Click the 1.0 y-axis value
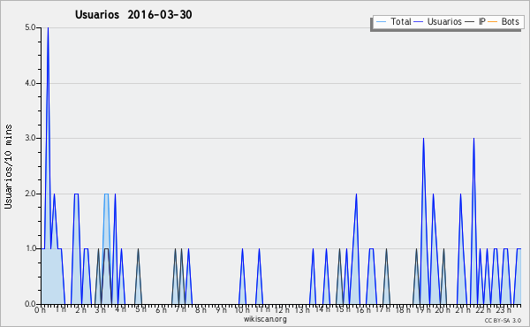This screenshot has width=530, height=327. (30, 248)
